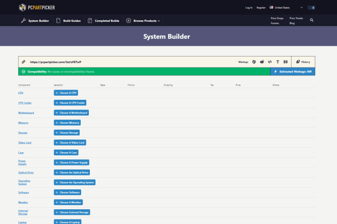Click the permalink chain icon
Image resolution: width=337 pixels, height=224 pixels.
[x=23, y=62]
